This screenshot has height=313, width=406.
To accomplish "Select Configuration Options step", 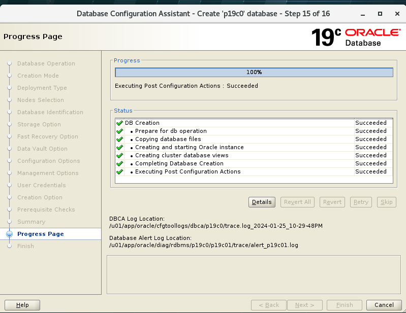I will pyautogui.click(x=49, y=161).
